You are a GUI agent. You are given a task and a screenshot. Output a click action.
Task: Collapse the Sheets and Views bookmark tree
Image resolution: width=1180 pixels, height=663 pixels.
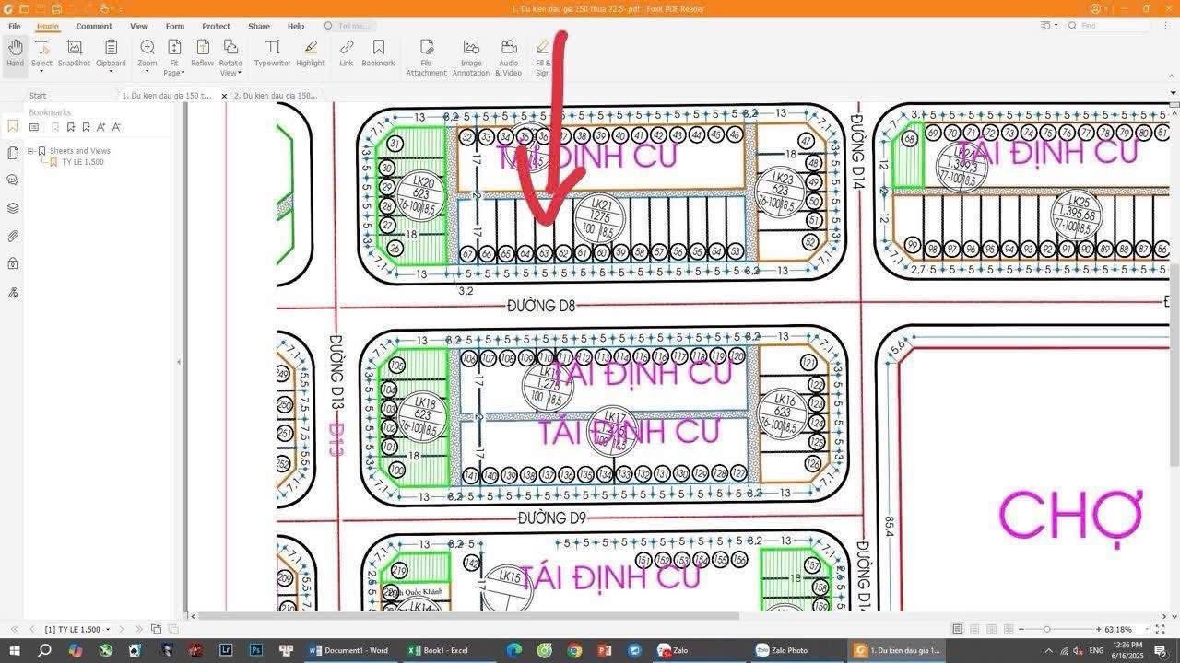[30, 150]
